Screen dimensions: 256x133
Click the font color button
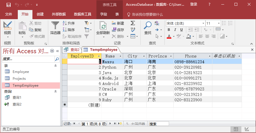169,36
